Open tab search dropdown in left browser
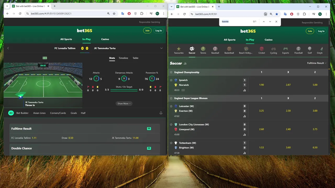Screen dimensions: 335x188 7,6
